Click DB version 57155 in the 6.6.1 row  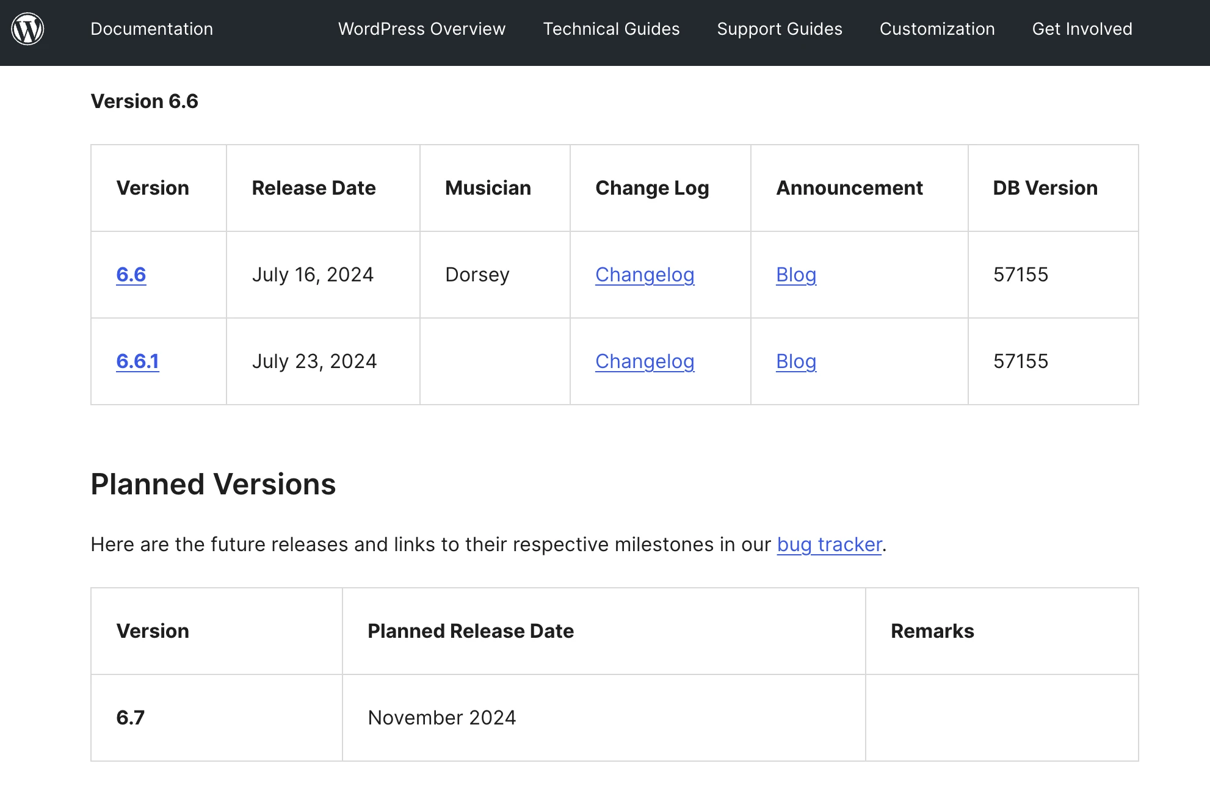click(1021, 361)
